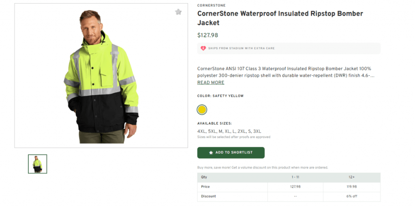The image size is (415, 206).
Task: Click the Price row label in table
Action: pyautogui.click(x=232, y=187)
